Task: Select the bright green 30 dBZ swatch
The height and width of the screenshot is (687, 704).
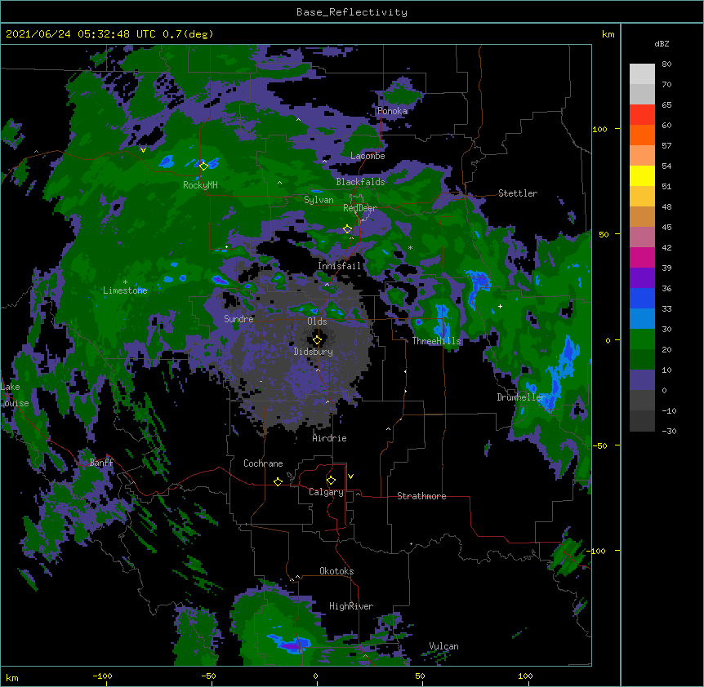Action: tap(642, 339)
